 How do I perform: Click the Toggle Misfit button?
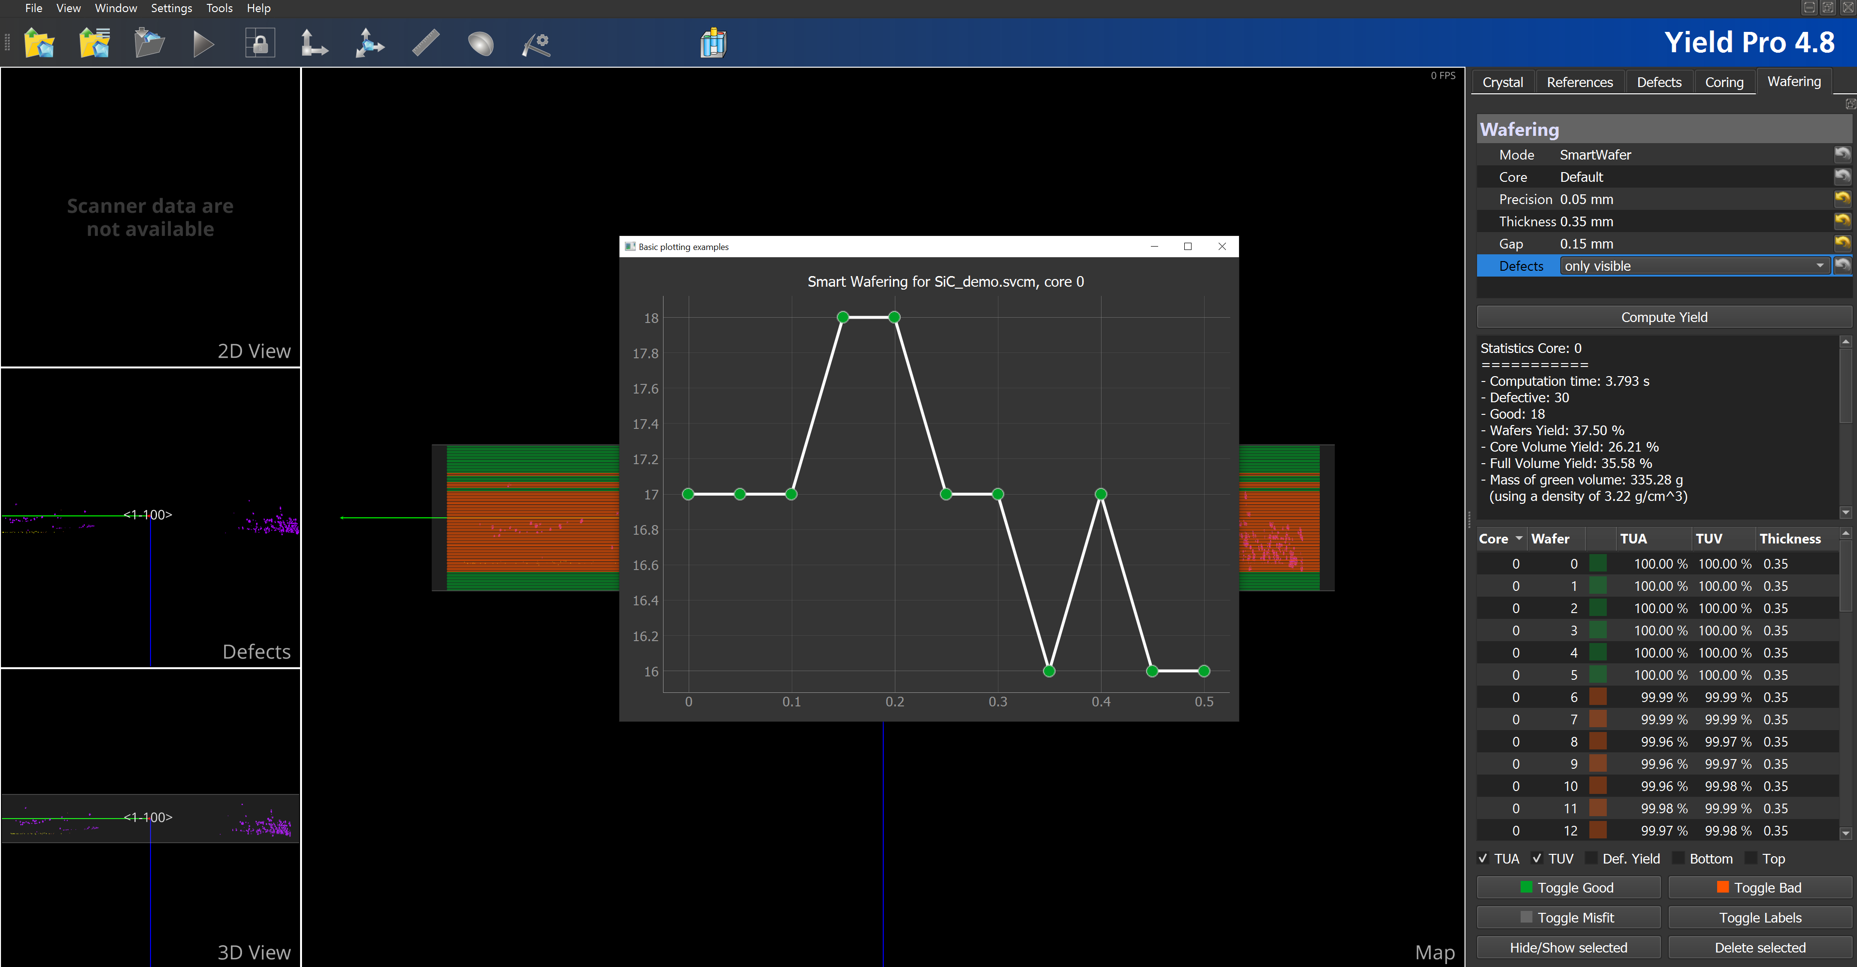[1569, 917]
